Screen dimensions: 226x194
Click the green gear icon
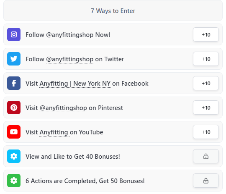coord(14,181)
